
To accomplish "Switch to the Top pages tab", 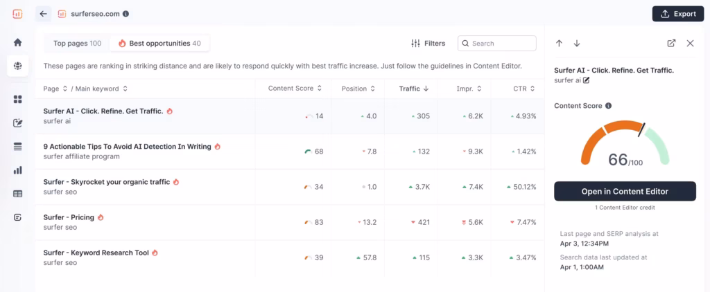I will (77, 44).
